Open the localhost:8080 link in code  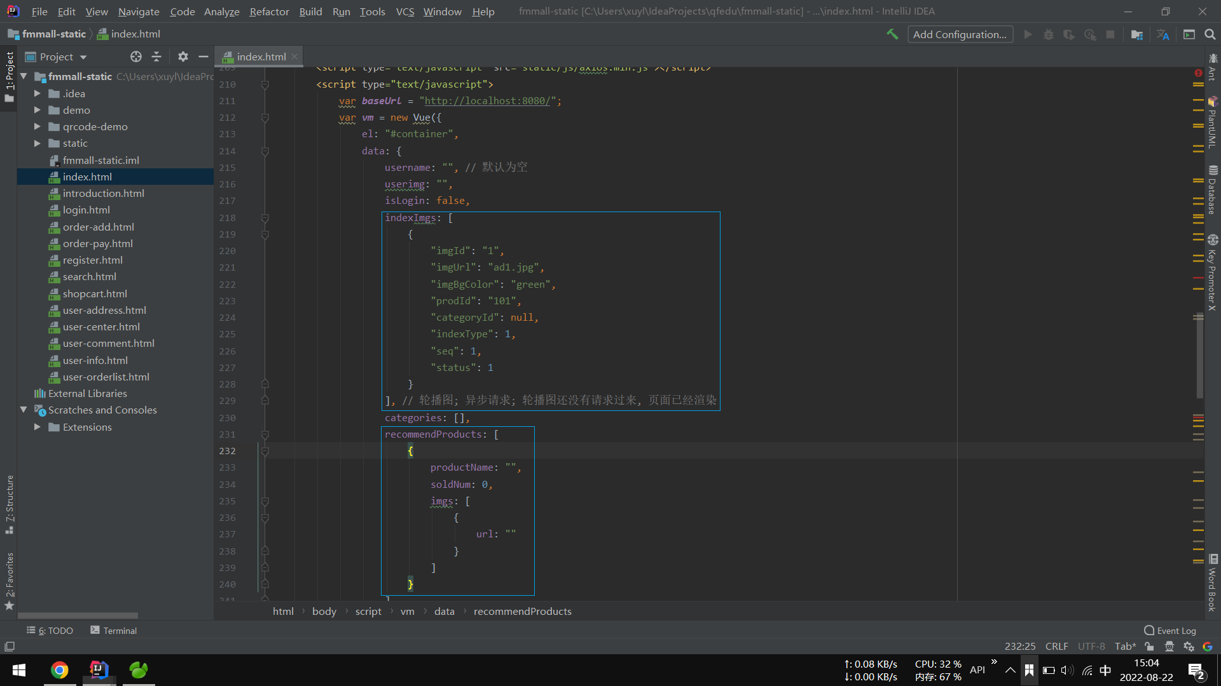coord(487,100)
